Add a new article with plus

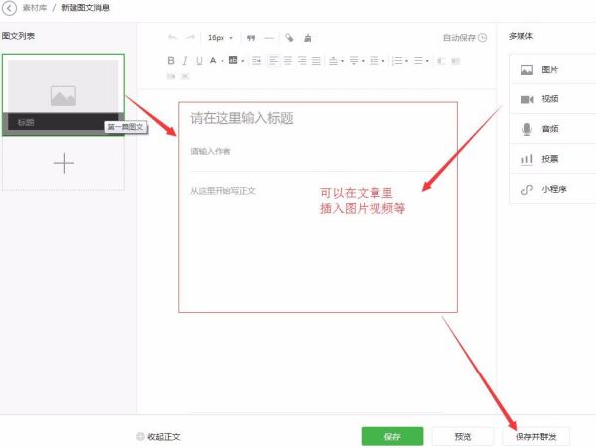pos(64,163)
